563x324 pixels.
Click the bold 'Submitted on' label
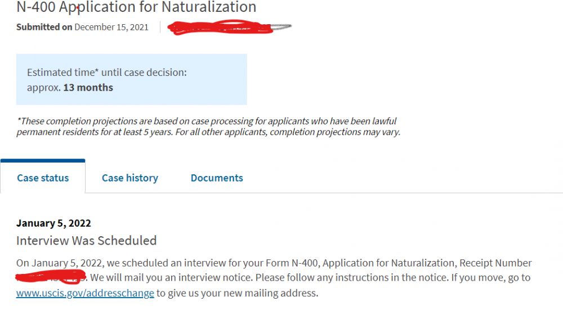coord(44,27)
